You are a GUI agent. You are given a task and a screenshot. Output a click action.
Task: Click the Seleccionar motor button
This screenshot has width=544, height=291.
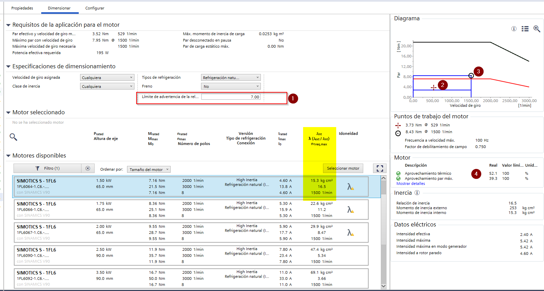click(x=343, y=168)
